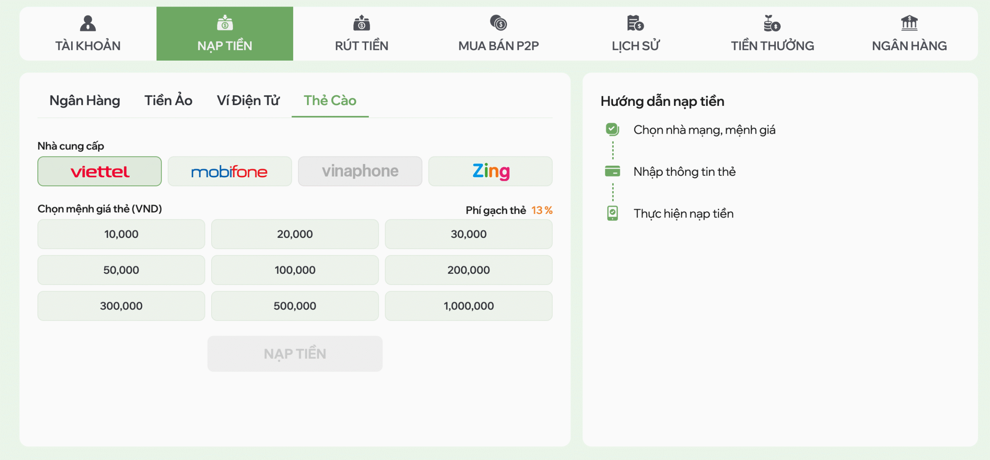
Task: Choose the 1,000,000 VND denomination
Action: click(x=468, y=306)
